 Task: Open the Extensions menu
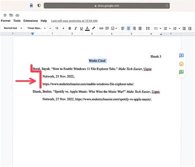(x=30, y=21)
